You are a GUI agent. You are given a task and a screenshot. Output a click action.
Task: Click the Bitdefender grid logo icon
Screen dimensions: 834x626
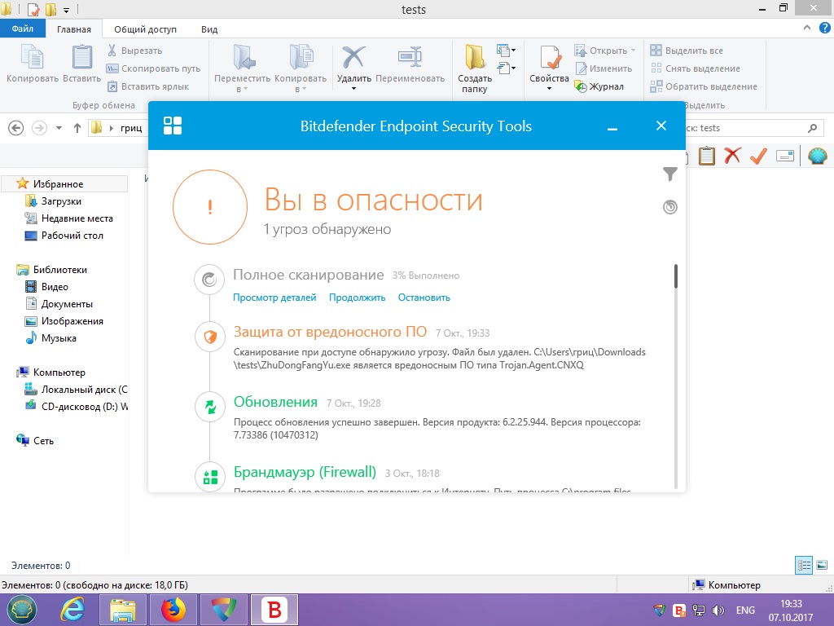173,126
